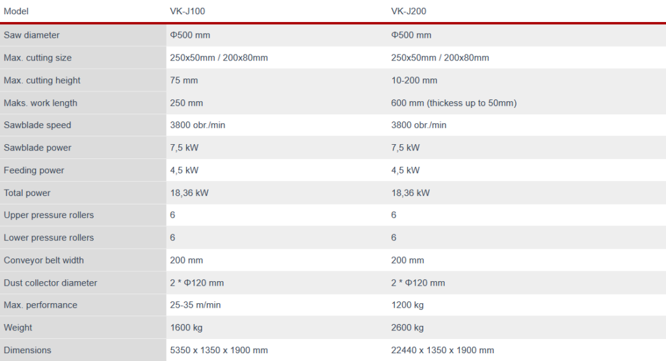666x361 pixels.
Task: Click the VK-J100 model column header
Action: point(188,11)
